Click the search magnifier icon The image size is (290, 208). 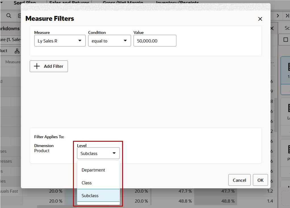(x=9, y=16)
